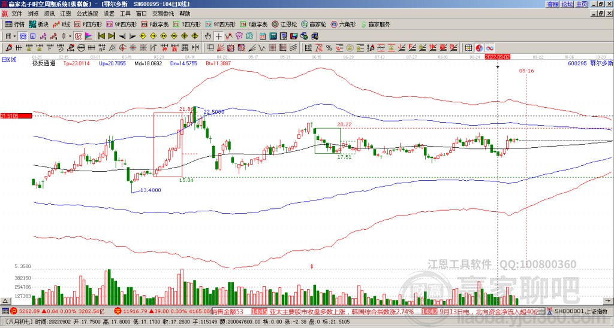614x328 pixels.
Task: Click the 板块 toolbar button
Action: [38, 24]
